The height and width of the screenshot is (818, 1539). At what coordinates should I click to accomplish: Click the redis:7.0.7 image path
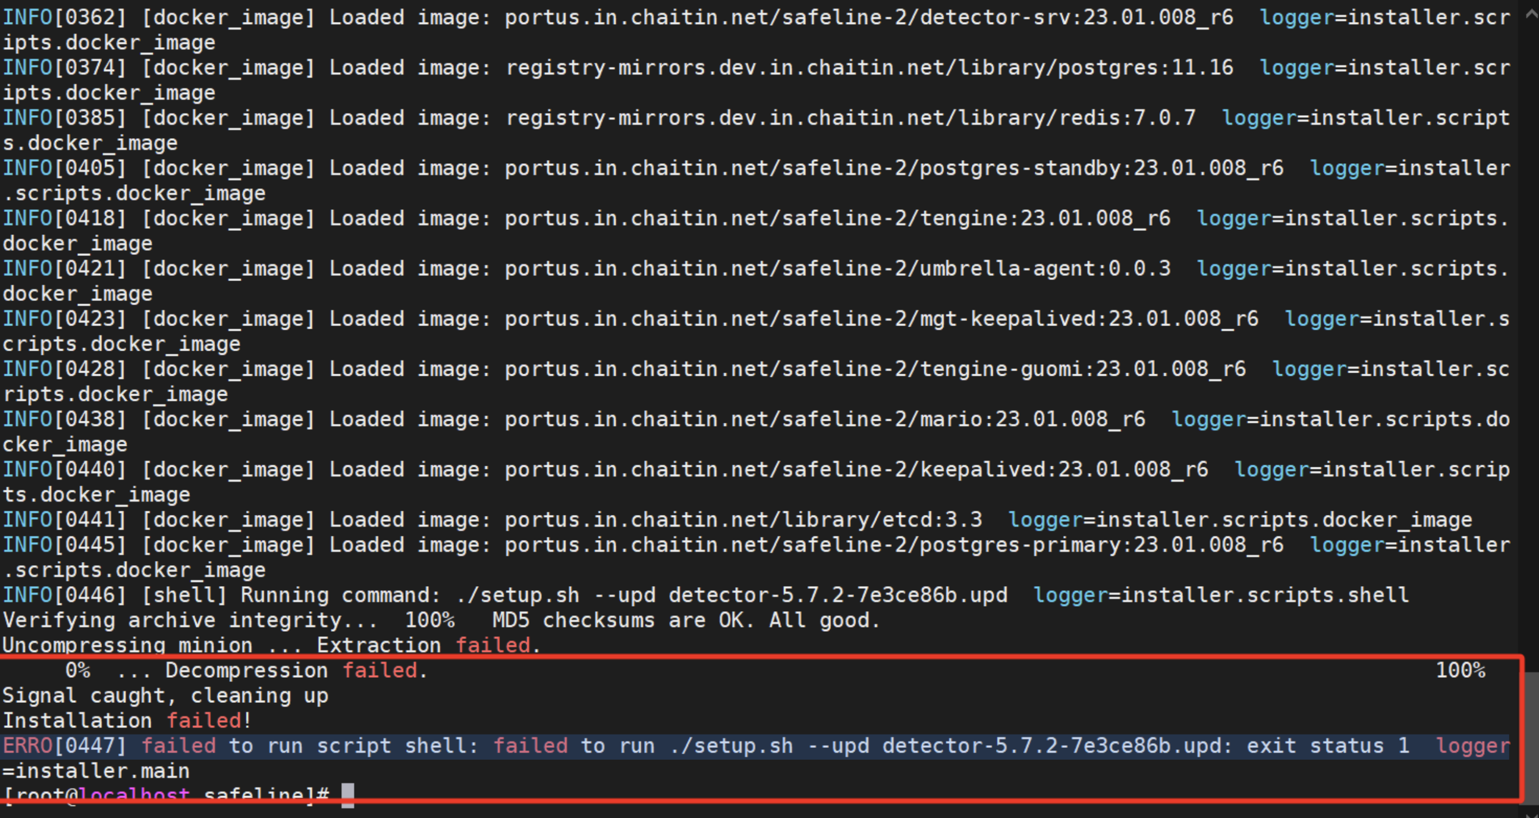[x=851, y=118]
